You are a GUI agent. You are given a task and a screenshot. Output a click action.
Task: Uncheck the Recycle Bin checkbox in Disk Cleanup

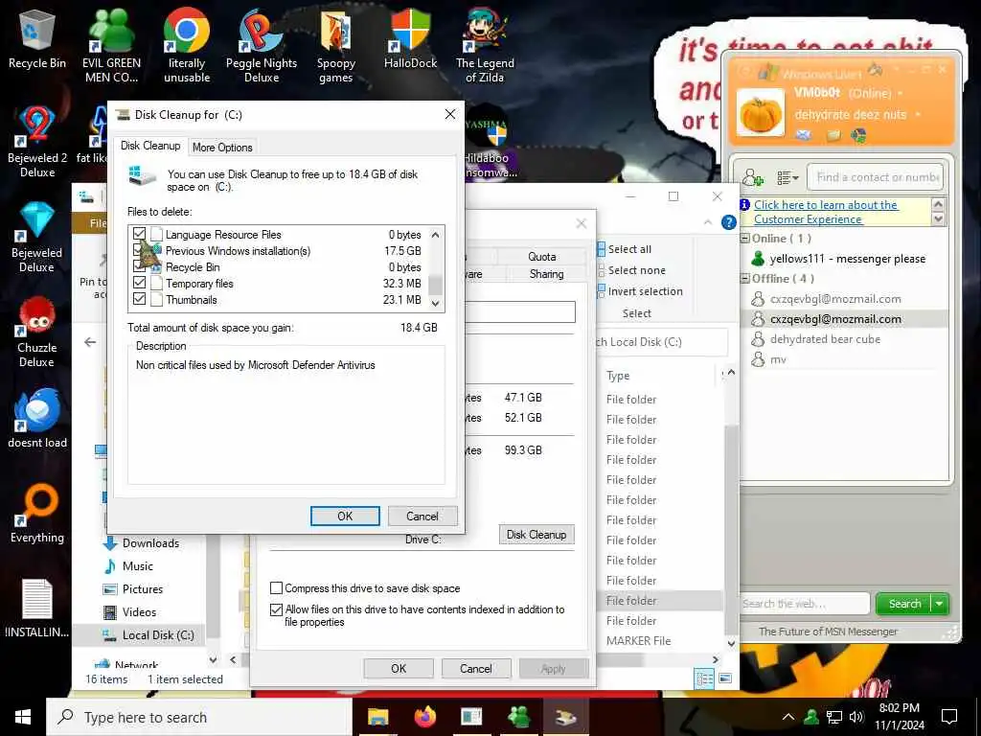pyautogui.click(x=140, y=266)
